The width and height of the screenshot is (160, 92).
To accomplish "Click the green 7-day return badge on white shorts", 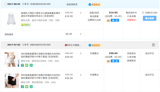I will 22,65.
